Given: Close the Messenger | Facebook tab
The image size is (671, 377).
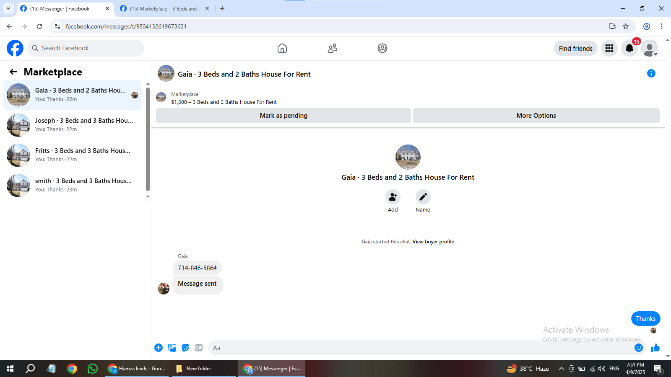Looking at the screenshot, I should click(107, 8).
